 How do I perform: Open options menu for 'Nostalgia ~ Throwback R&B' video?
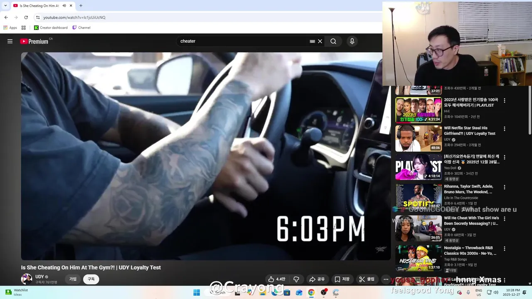(x=505, y=248)
